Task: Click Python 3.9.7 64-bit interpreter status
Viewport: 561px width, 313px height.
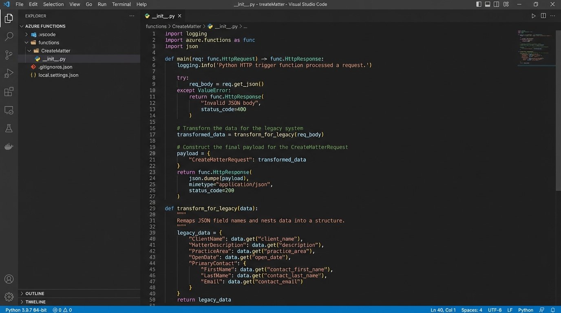Action: click(26, 310)
